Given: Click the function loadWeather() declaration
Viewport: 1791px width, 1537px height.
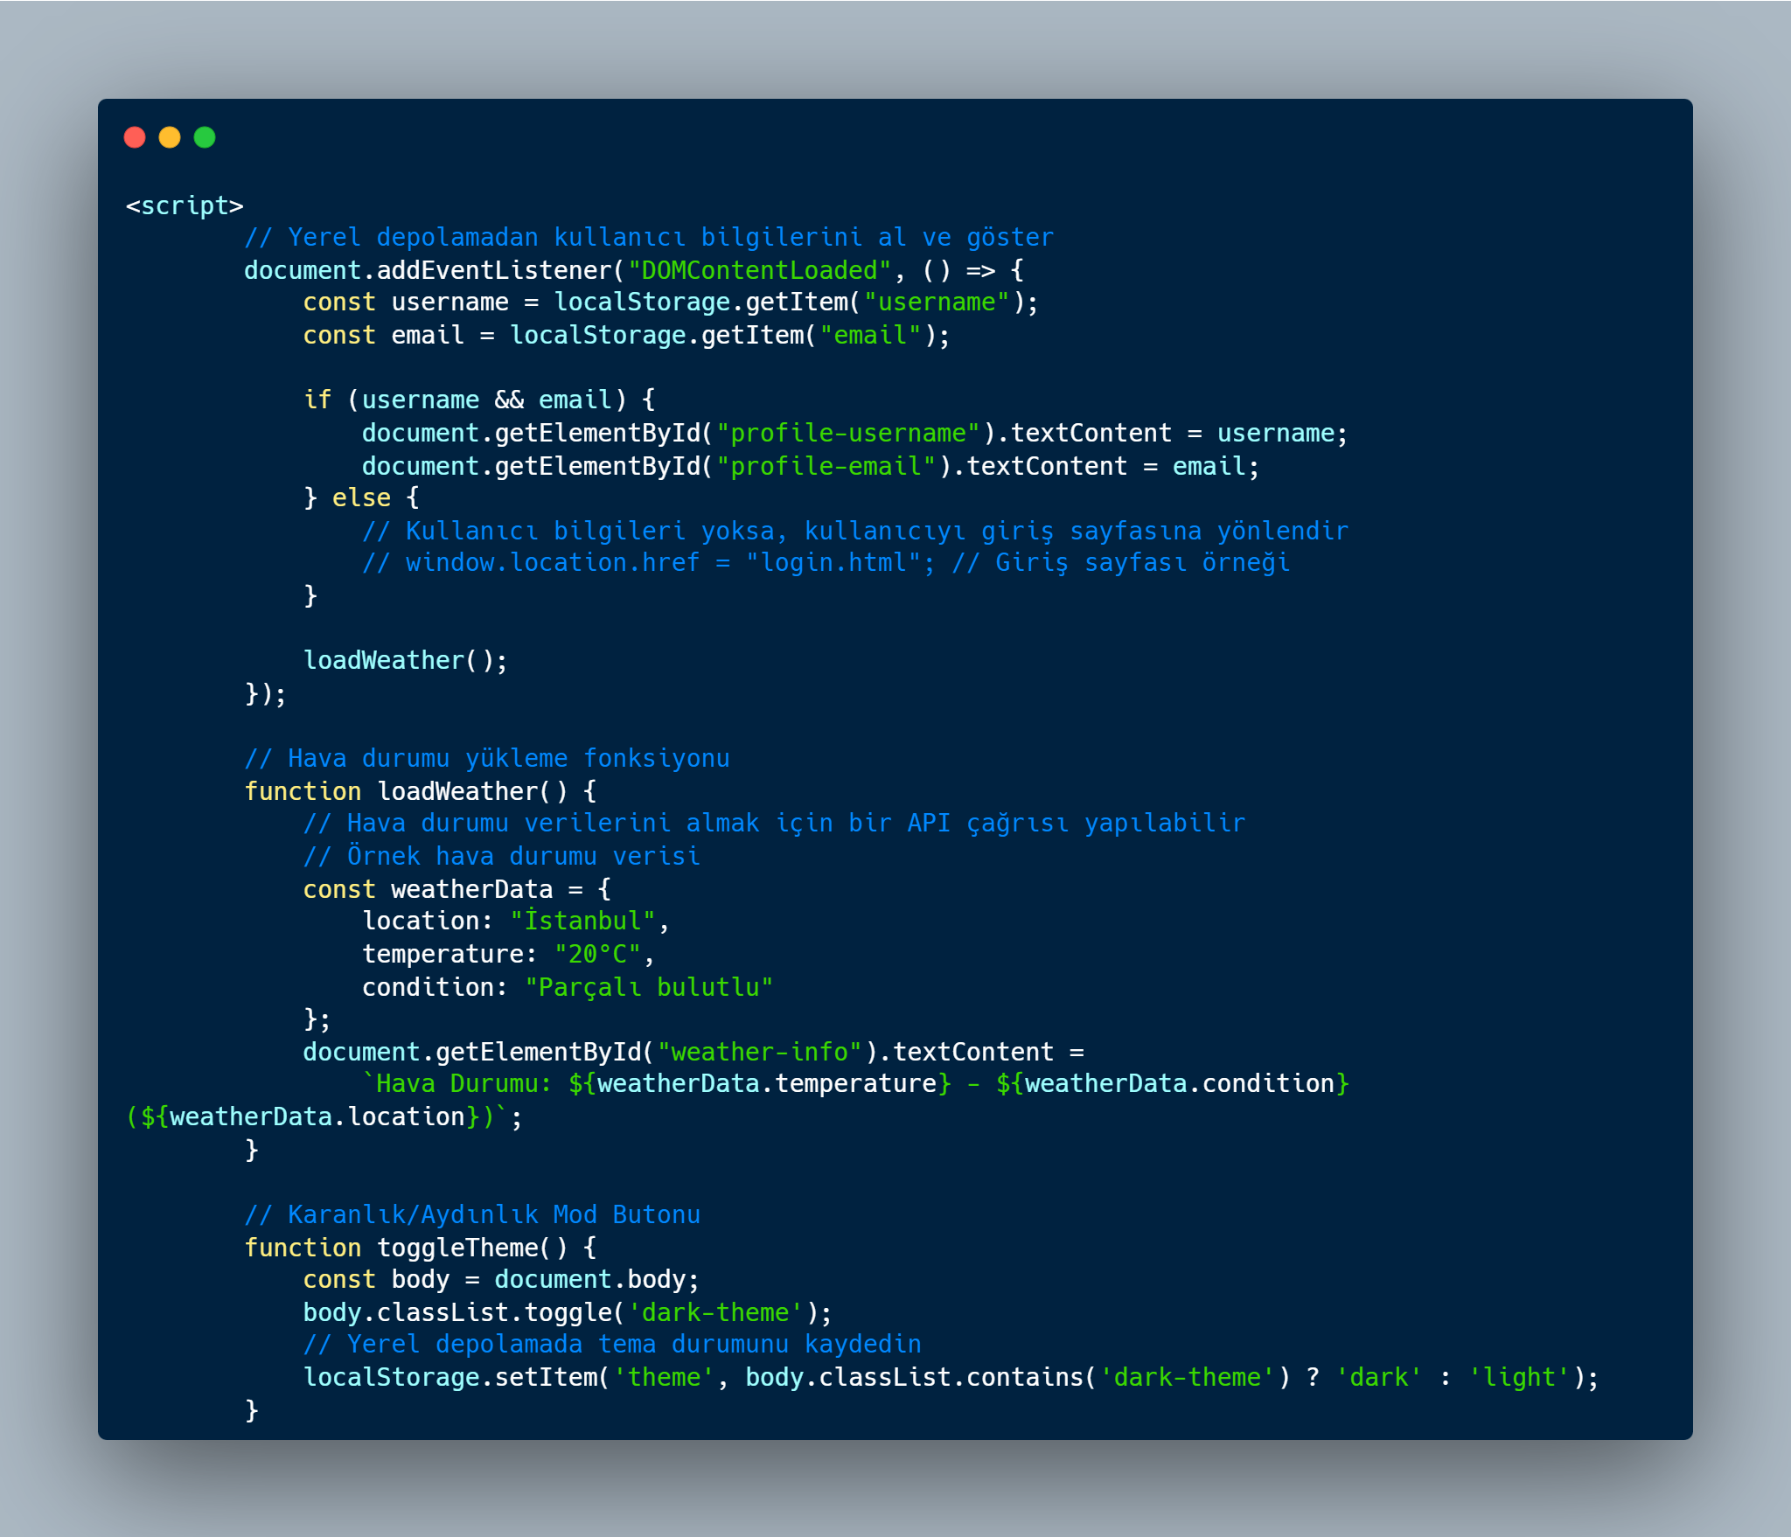Looking at the screenshot, I should coord(421,792).
